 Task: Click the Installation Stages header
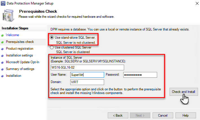(15, 28)
